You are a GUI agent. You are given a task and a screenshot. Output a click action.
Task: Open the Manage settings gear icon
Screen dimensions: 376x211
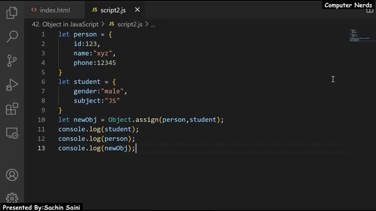point(12,198)
